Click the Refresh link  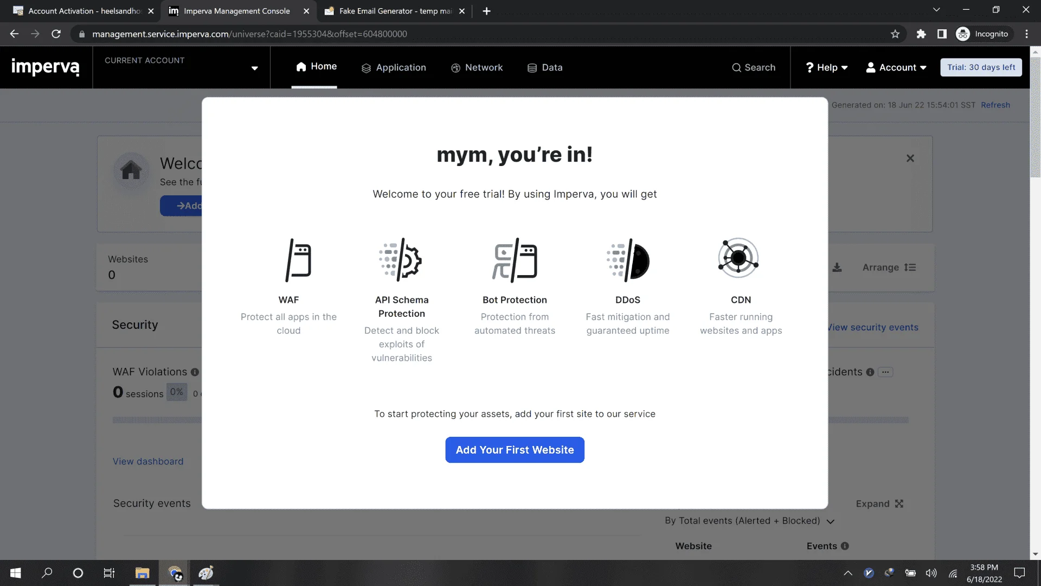click(995, 105)
